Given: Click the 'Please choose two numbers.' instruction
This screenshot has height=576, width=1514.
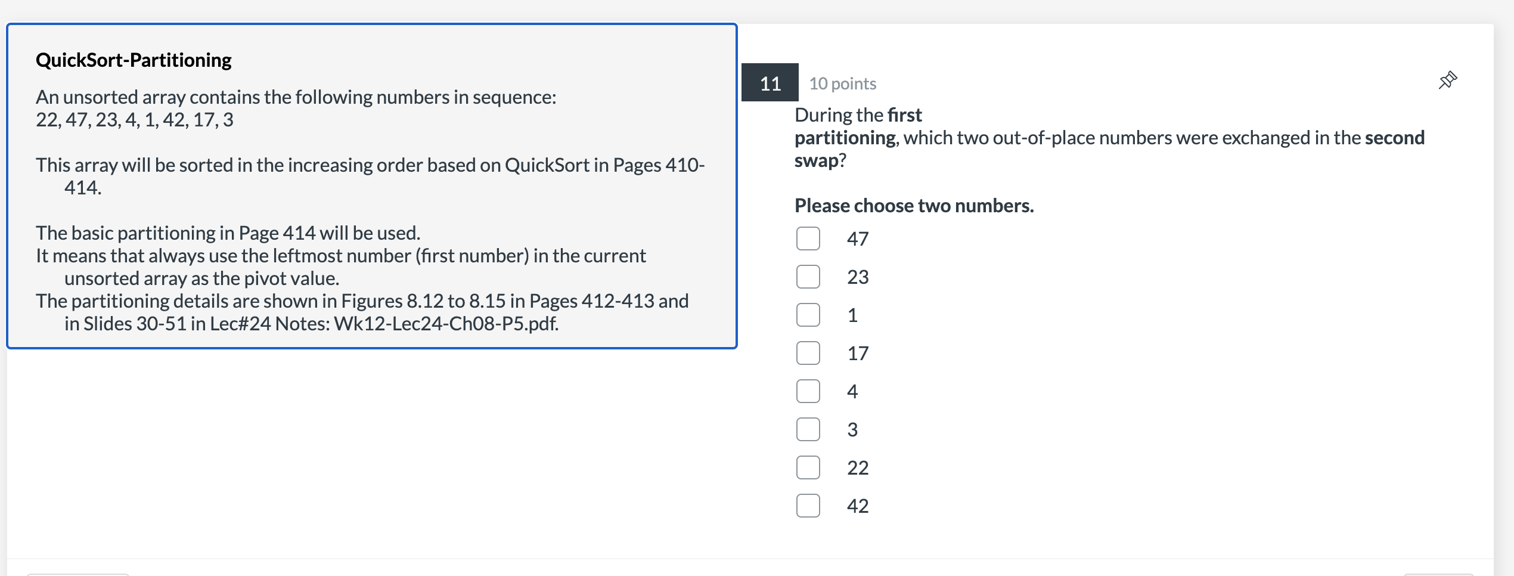Looking at the screenshot, I should click(914, 206).
